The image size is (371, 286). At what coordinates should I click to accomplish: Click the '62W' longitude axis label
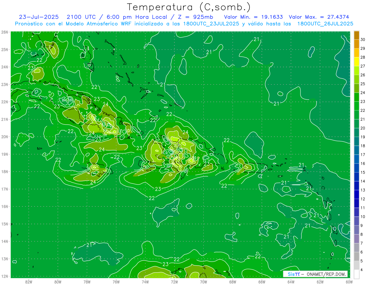[x=320, y=282]
